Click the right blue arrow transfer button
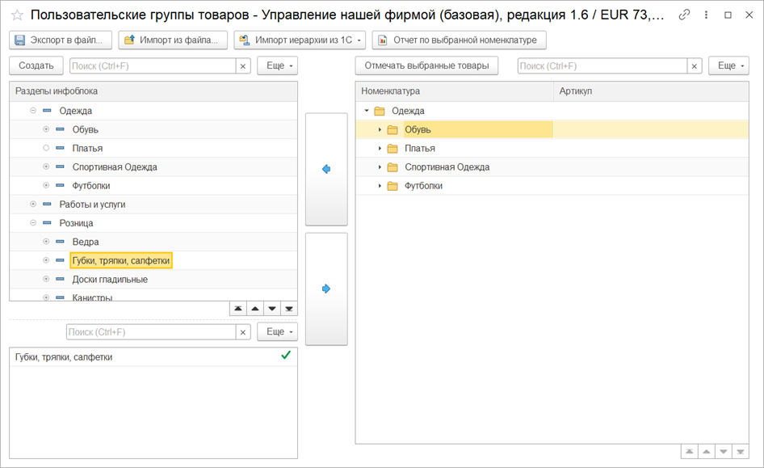The image size is (764, 468). tap(326, 289)
